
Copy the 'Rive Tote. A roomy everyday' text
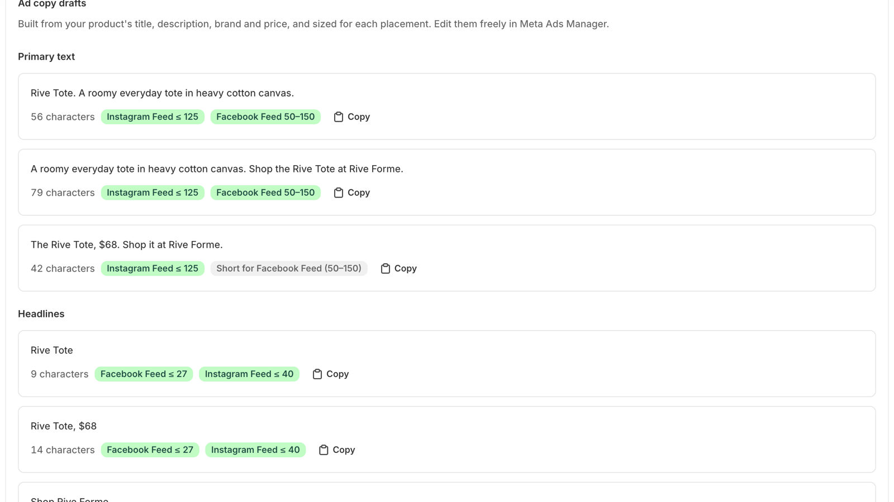click(352, 117)
